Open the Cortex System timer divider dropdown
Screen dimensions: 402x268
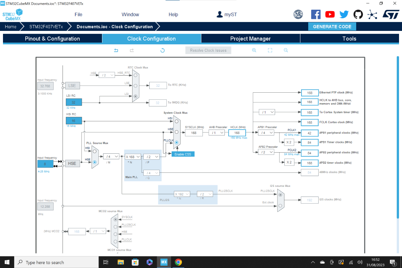pos(267,112)
